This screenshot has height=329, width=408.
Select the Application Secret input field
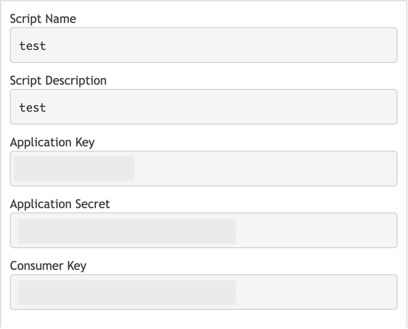pyautogui.click(x=203, y=230)
